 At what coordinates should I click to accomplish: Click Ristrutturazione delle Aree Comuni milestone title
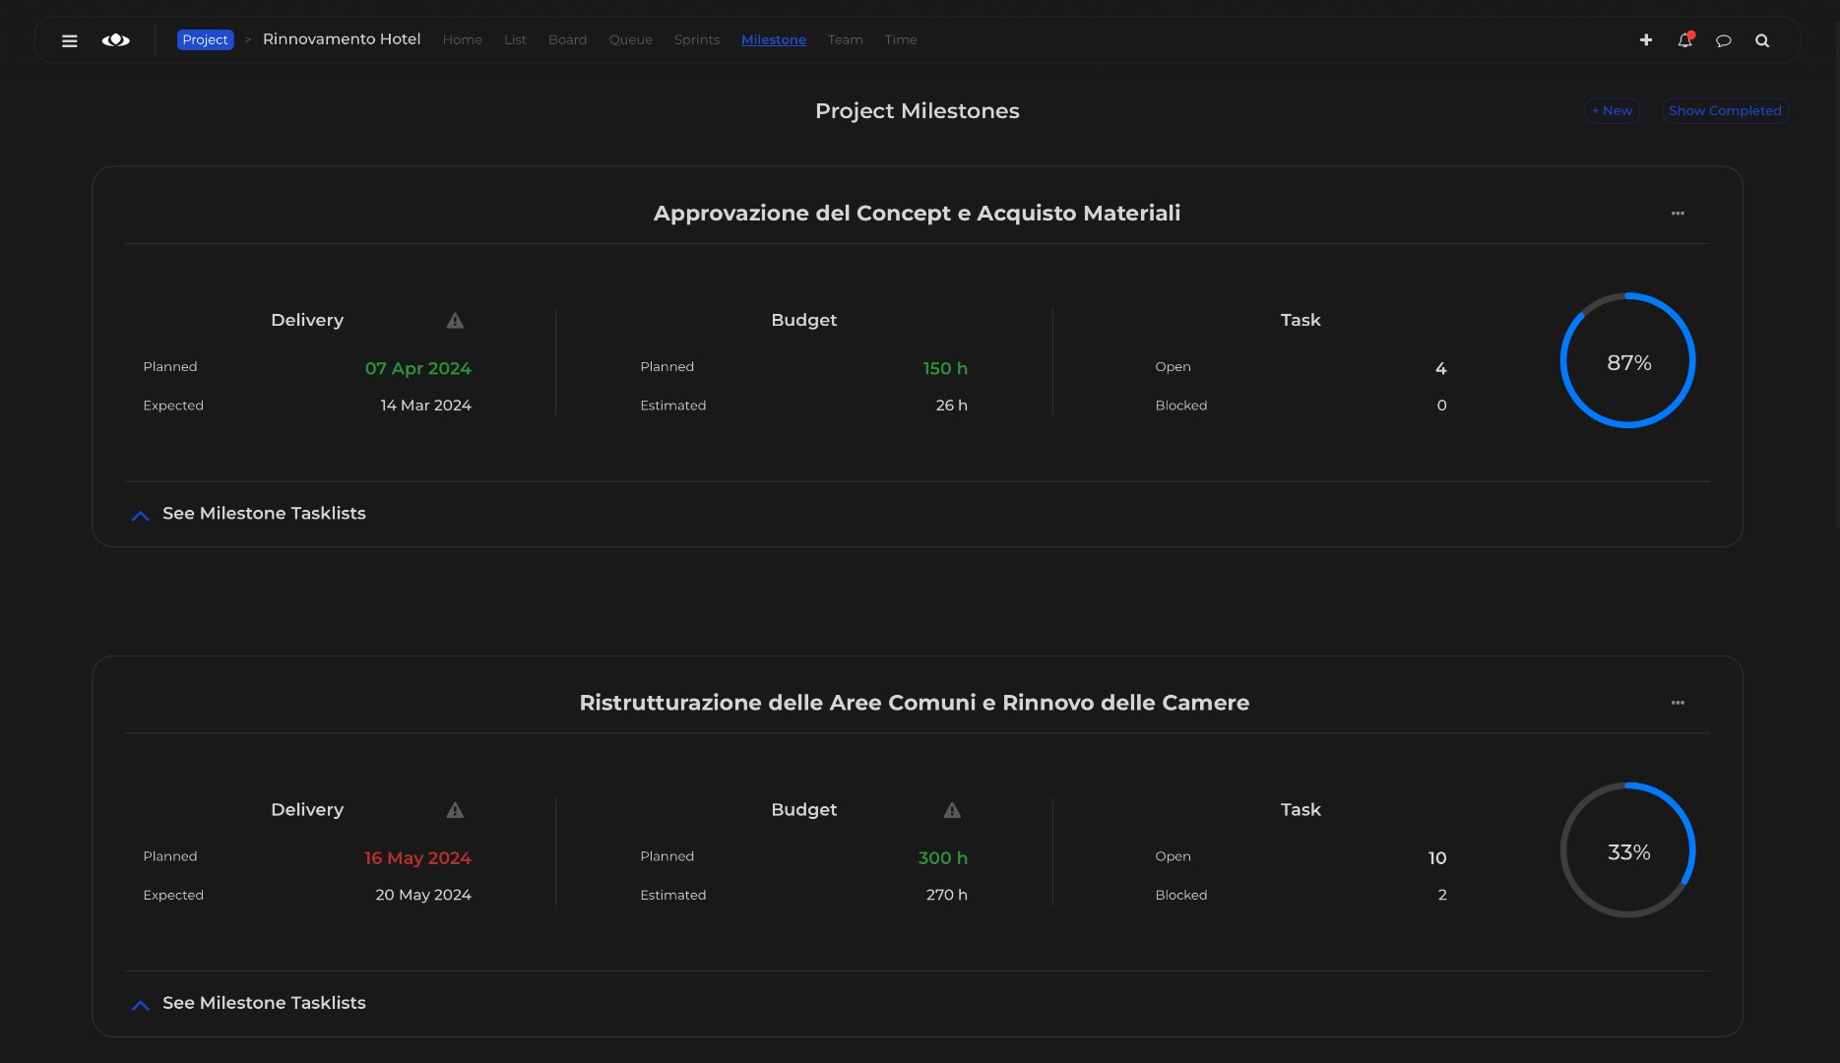(914, 703)
